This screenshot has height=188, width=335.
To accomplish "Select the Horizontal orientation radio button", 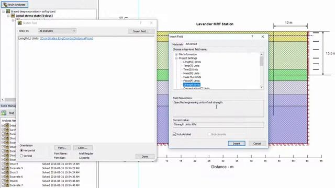I will [21, 150].
